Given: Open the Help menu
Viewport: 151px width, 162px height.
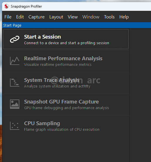Looking at the screenshot, I should click(x=124, y=17).
